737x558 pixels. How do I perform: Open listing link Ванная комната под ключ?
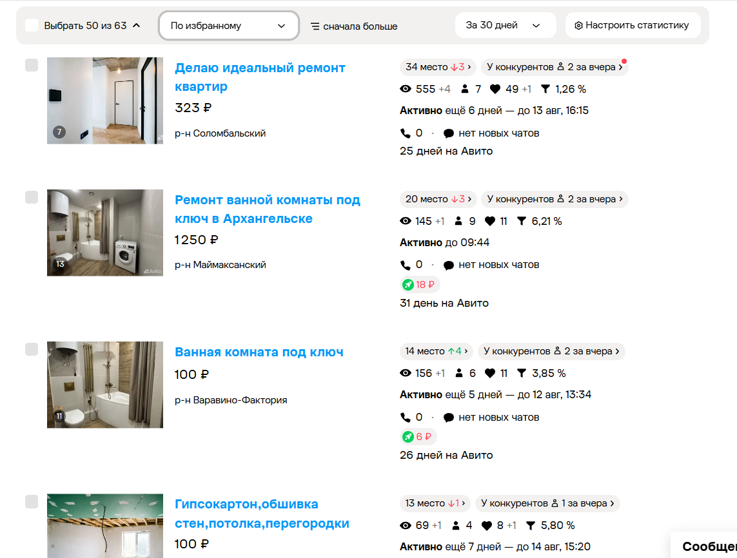[259, 352]
